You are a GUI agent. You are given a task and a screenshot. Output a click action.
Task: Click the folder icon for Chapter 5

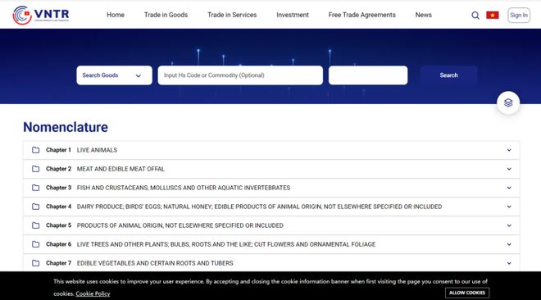click(35, 225)
